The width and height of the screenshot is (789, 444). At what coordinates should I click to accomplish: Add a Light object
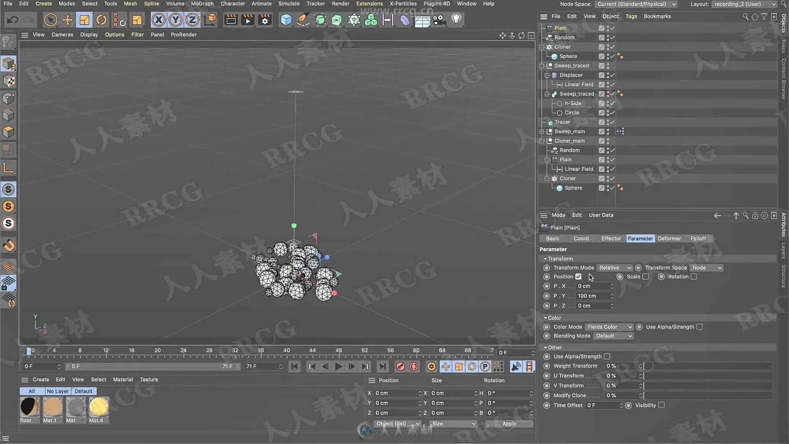[x=456, y=20]
